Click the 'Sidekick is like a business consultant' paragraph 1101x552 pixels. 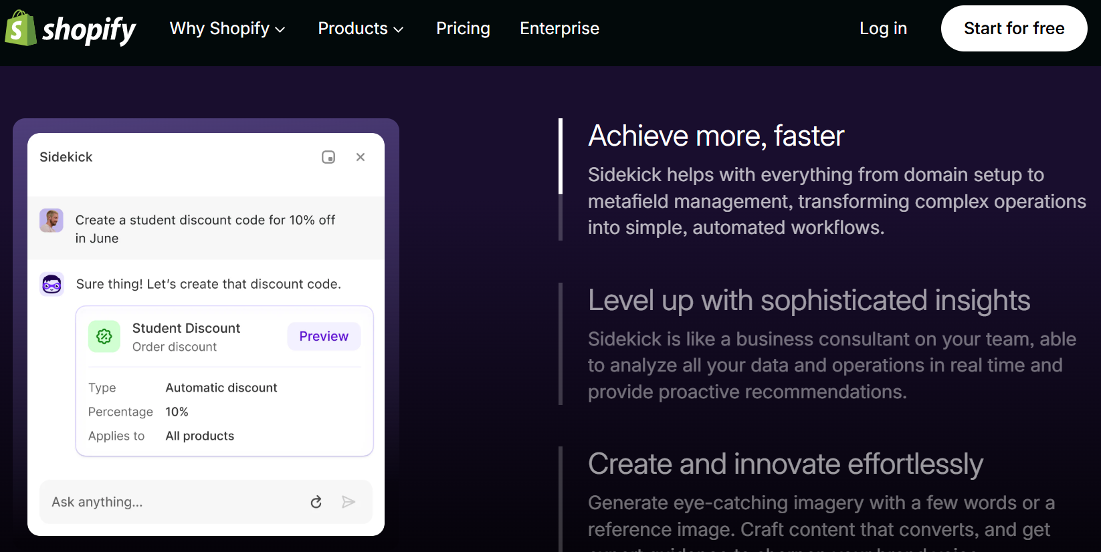pos(832,366)
